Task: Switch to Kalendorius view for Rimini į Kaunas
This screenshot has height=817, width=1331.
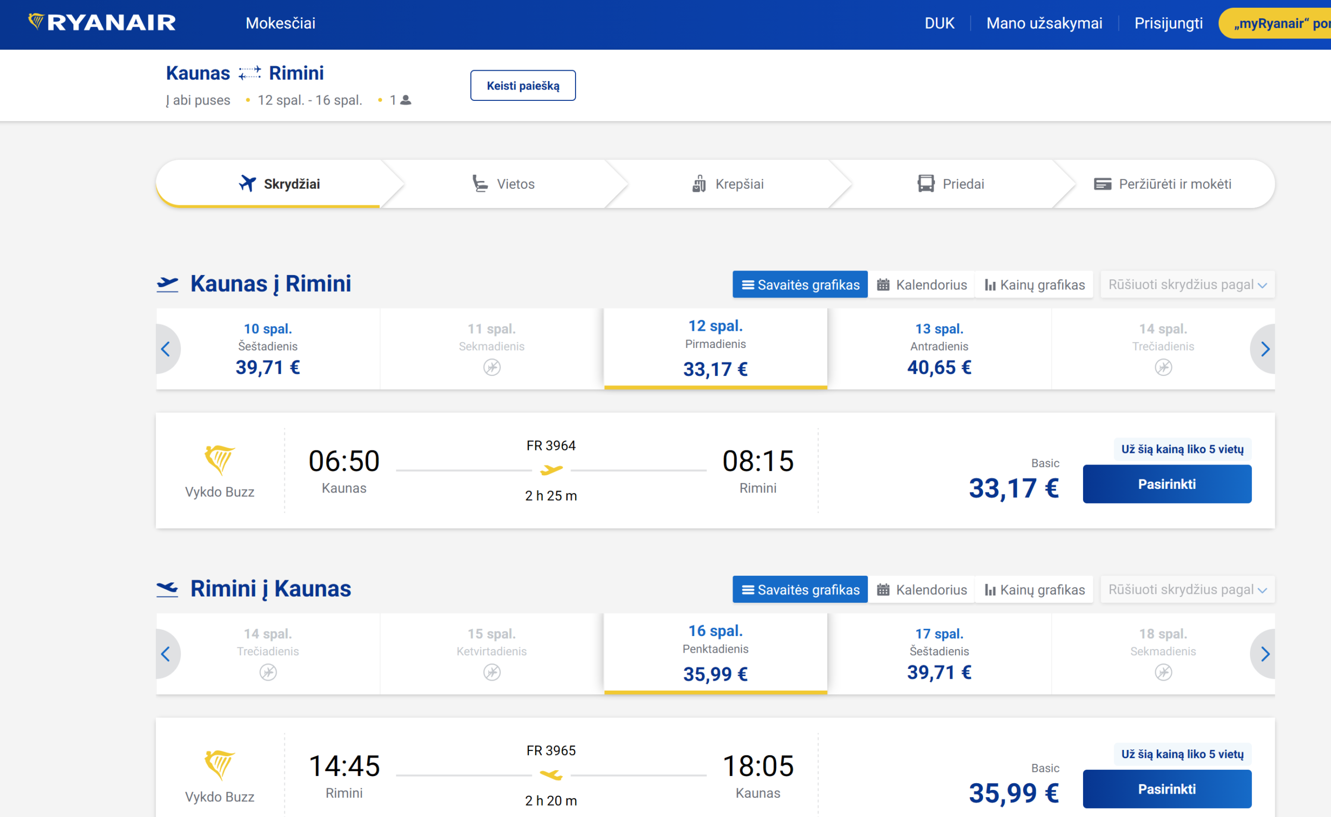Action: click(921, 590)
